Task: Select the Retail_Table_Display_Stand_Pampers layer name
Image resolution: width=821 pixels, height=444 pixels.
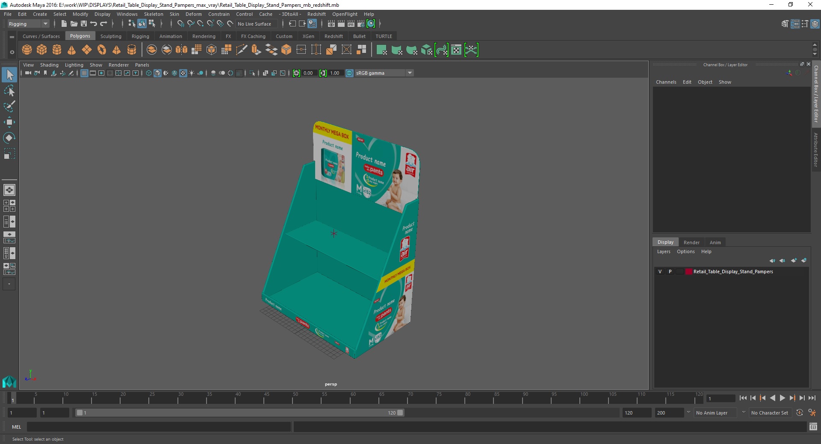Action: click(x=733, y=272)
